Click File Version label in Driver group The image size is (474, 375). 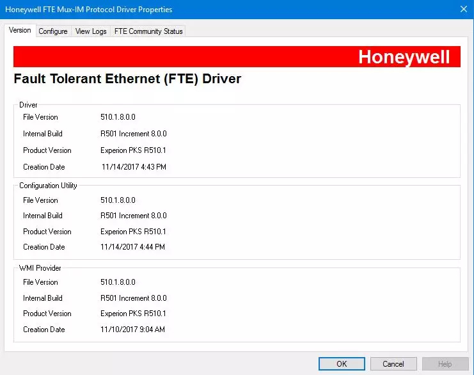coord(40,117)
